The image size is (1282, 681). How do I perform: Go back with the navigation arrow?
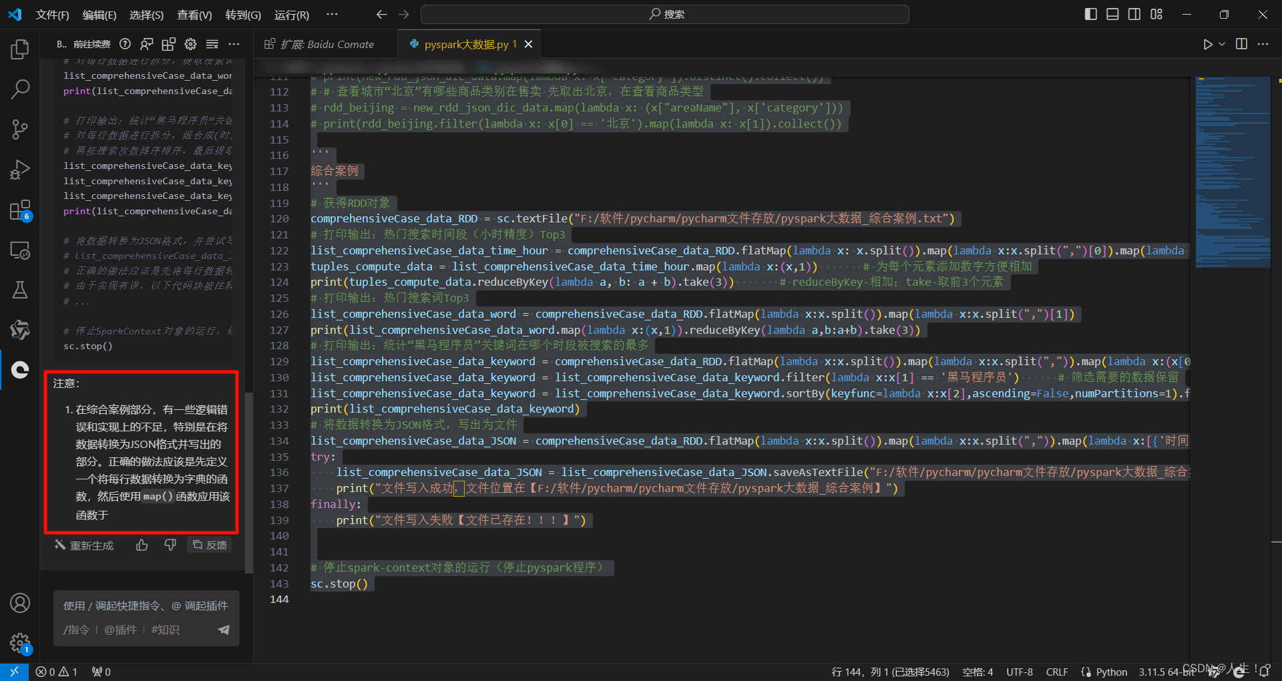click(x=381, y=14)
